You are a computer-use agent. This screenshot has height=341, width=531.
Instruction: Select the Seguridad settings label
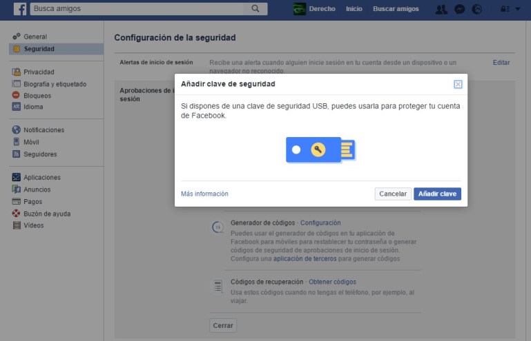[39, 49]
